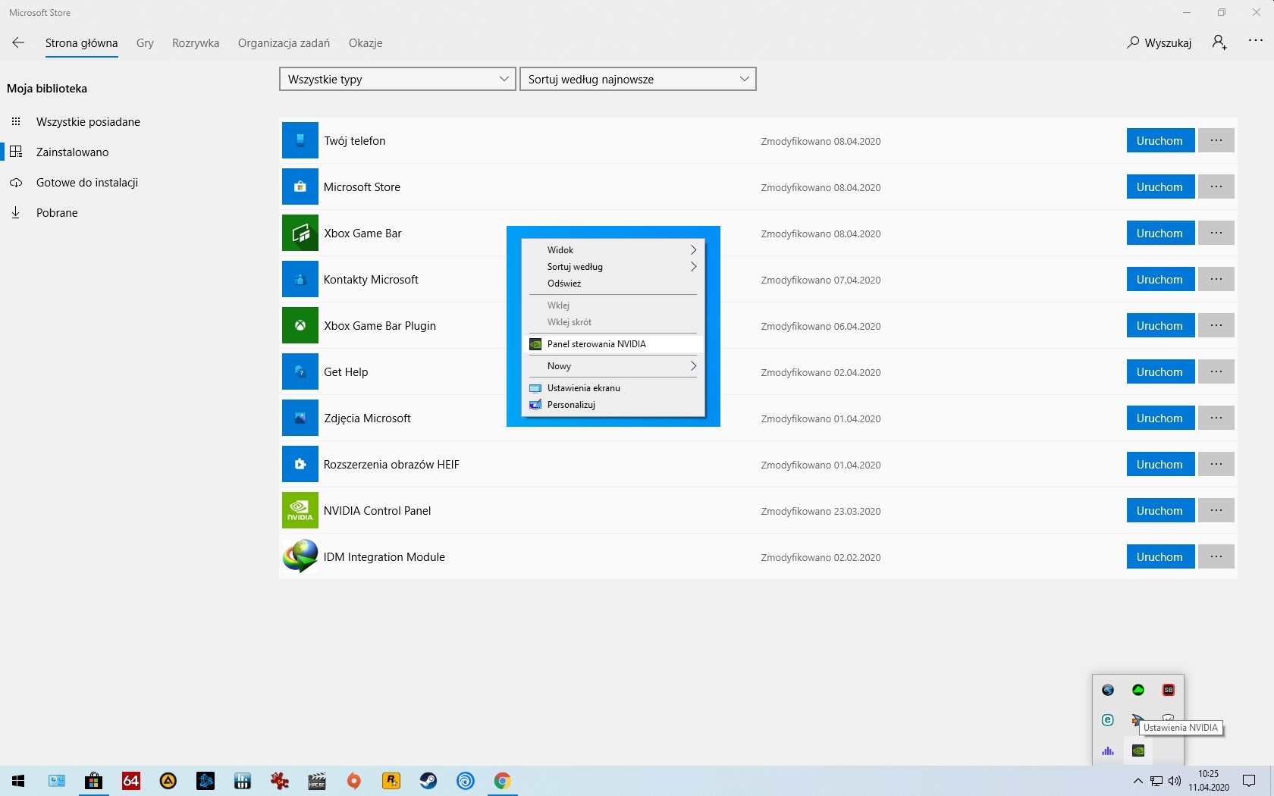Image resolution: width=1274 pixels, height=796 pixels.
Task: Open Google Chrome from the taskbar
Action: tap(502, 781)
